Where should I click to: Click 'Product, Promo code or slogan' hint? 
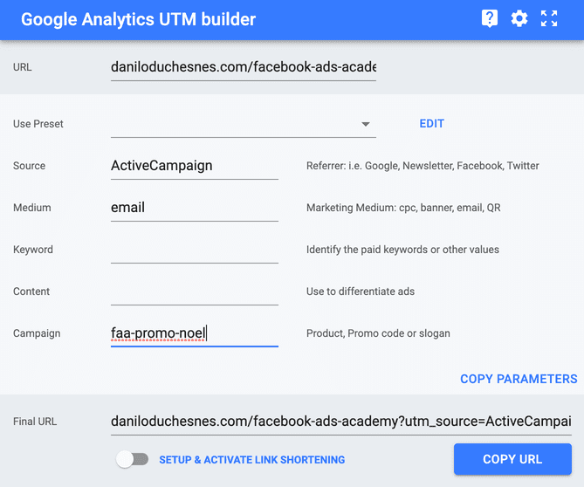(x=378, y=333)
